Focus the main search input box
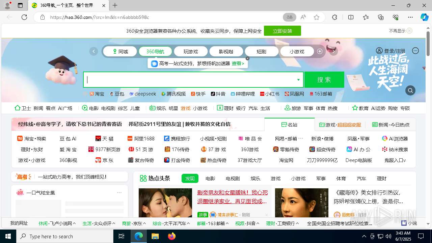 click(x=194, y=80)
